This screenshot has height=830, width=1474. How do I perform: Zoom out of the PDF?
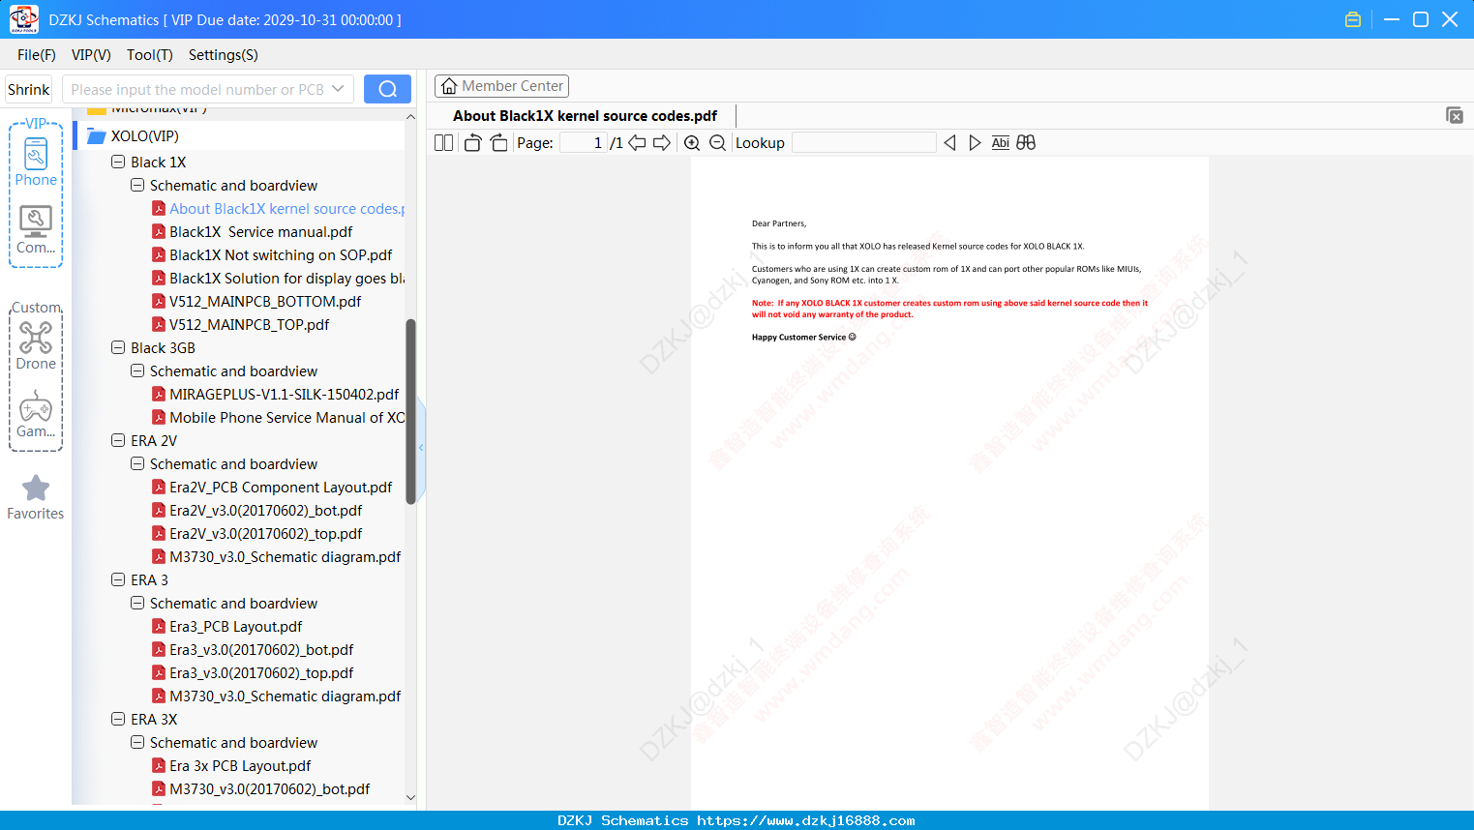[717, 143]
